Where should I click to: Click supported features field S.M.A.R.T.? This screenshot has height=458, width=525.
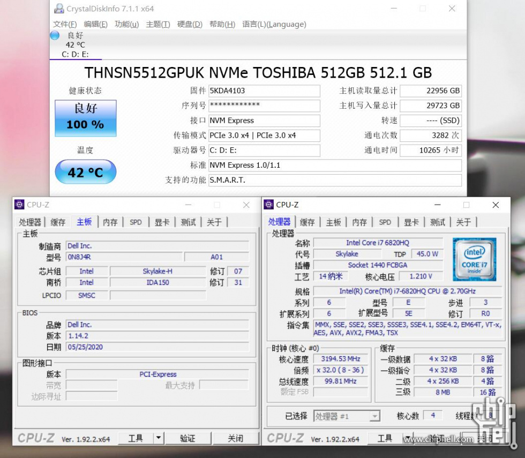pyautogui.click(x=335, y=180)
